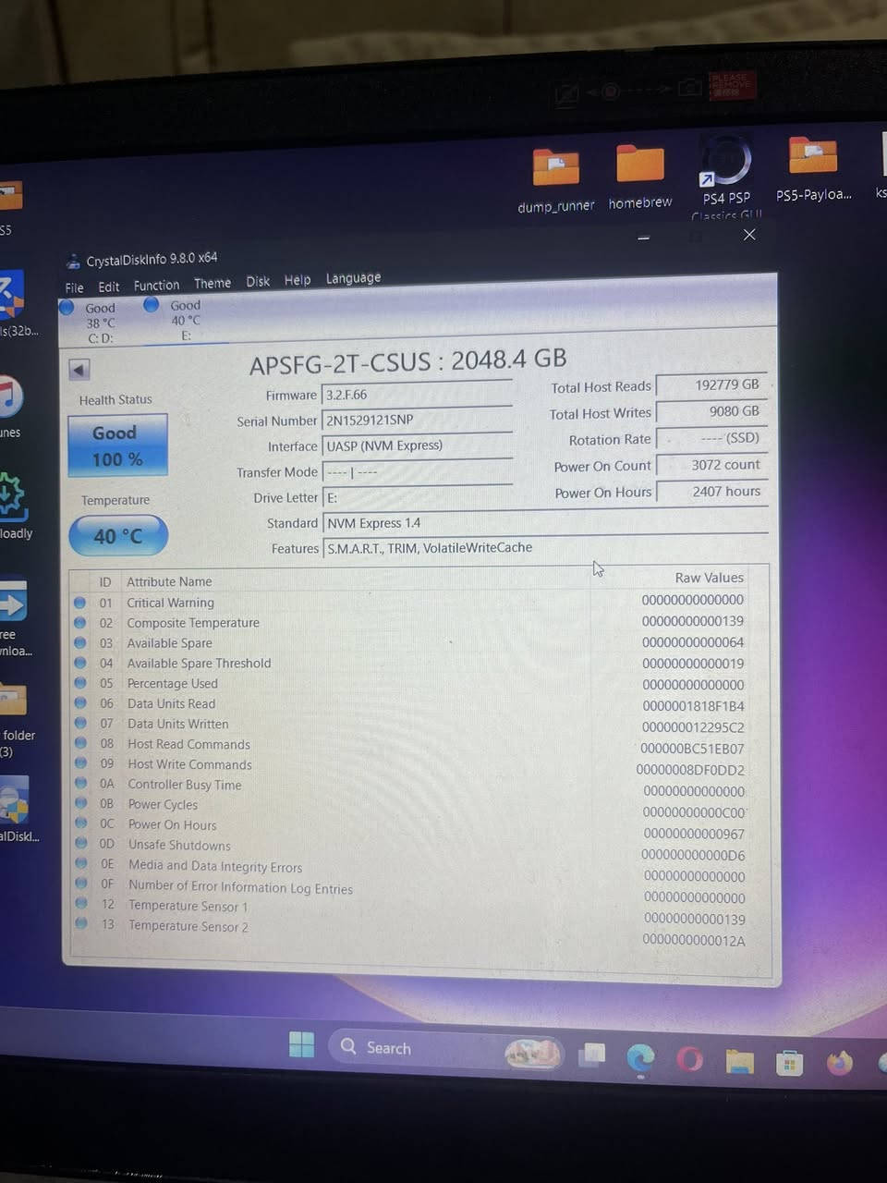Select Number of Error Information Log Entries row
887x1183 pixels.
(x=408, y=889)
